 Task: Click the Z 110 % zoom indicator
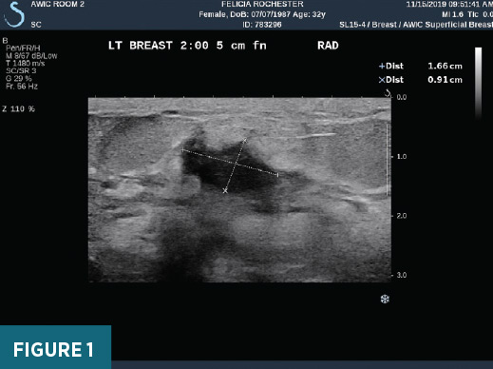point(18,109)
